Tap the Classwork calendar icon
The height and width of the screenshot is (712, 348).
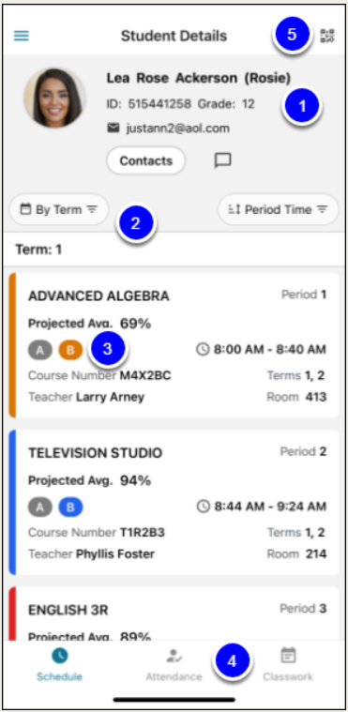click(x=288, y=655)
